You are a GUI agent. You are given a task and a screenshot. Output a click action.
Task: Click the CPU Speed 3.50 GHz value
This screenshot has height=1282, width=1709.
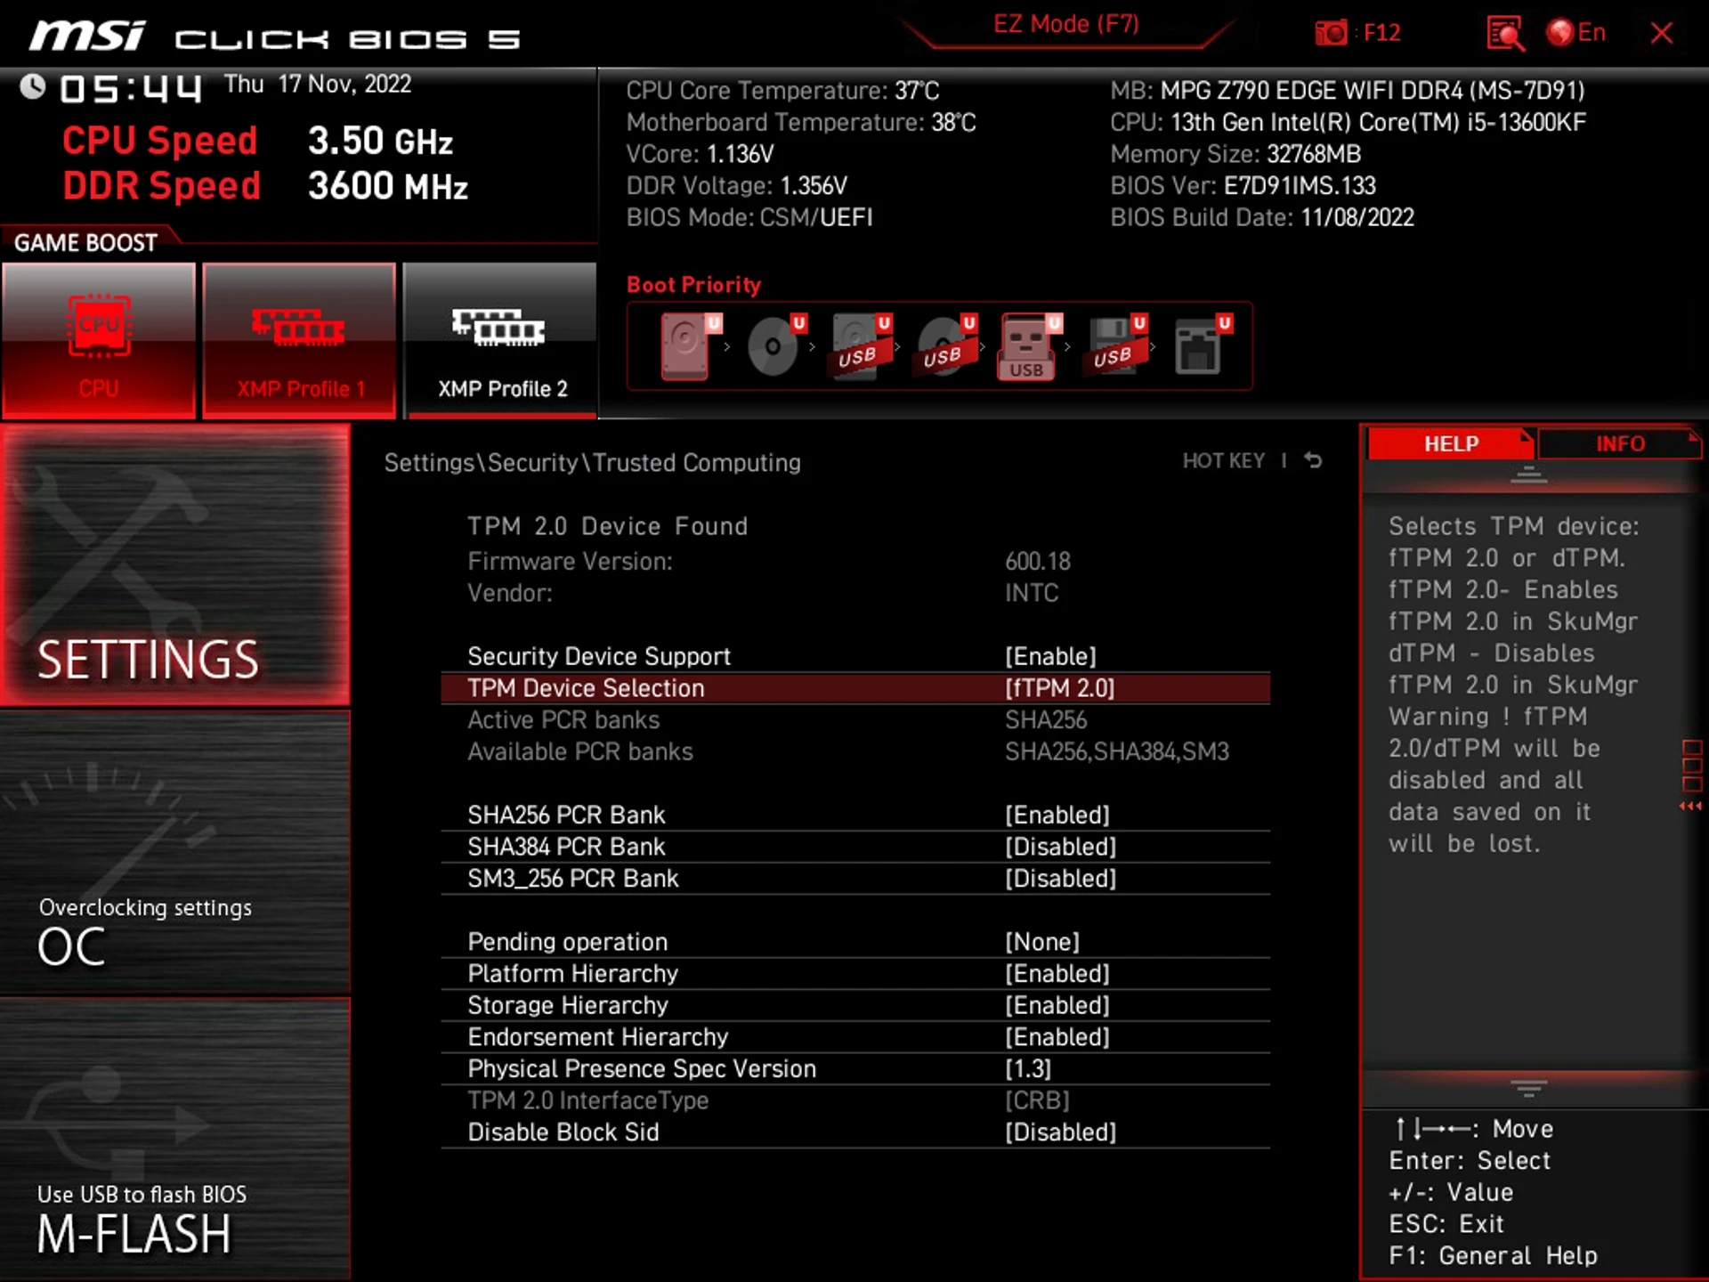point(380,141)
